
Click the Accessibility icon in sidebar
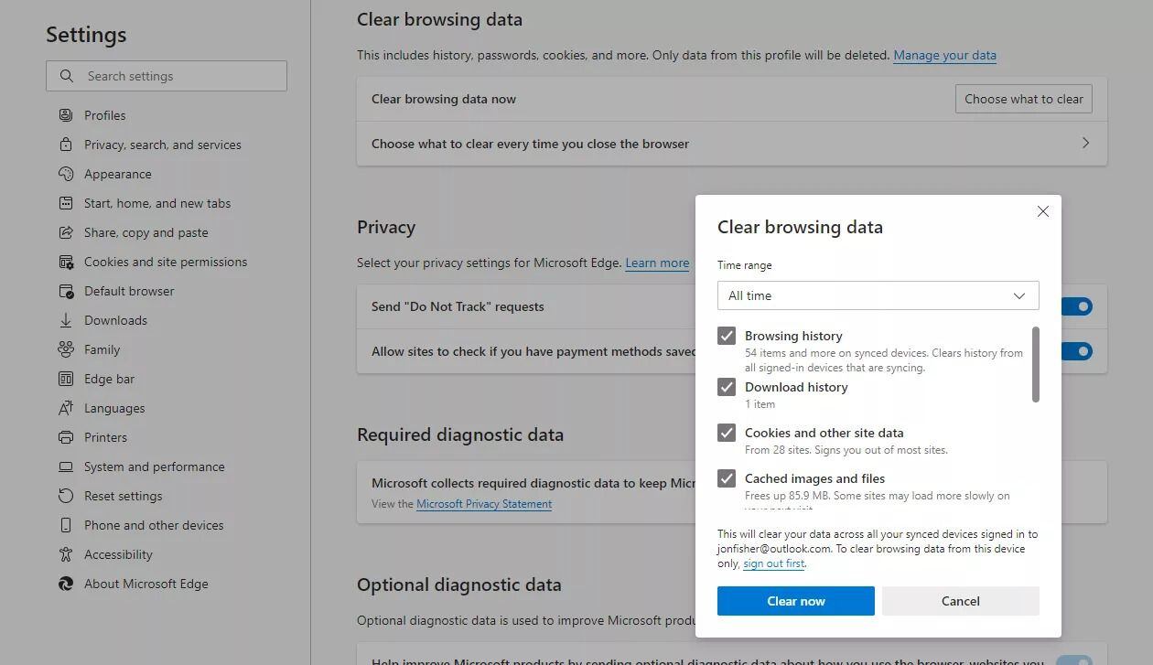tap(66, 554)
